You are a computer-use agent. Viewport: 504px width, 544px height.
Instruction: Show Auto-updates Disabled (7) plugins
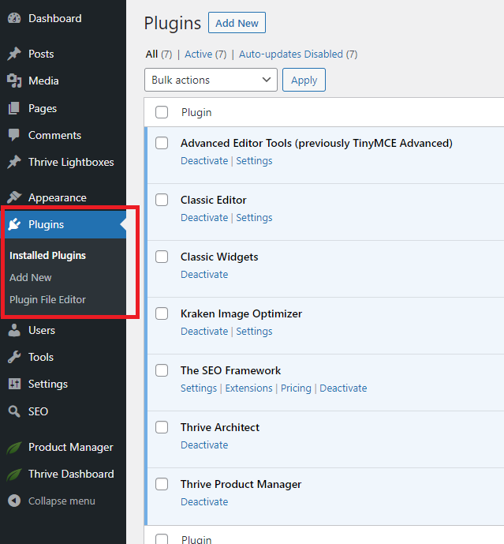[x=298, y=54]
